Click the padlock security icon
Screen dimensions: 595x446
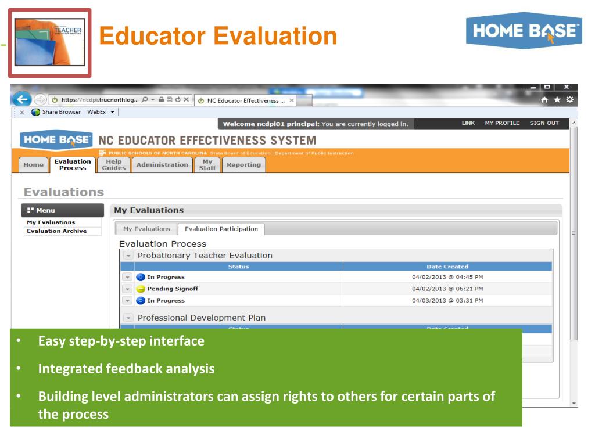tap(162, 100)
